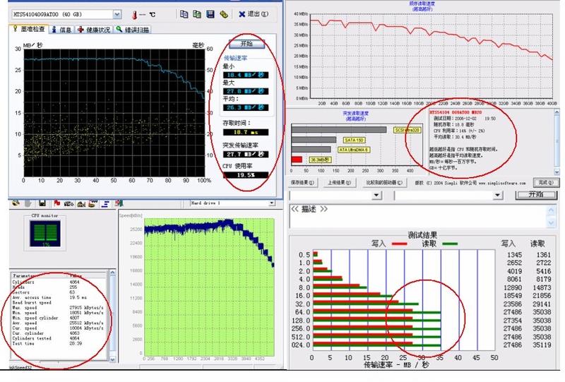Click the black floppy save icon in HDSpeed
The image size is (565, 382).
pyautogui.click(x=42, y=203)
